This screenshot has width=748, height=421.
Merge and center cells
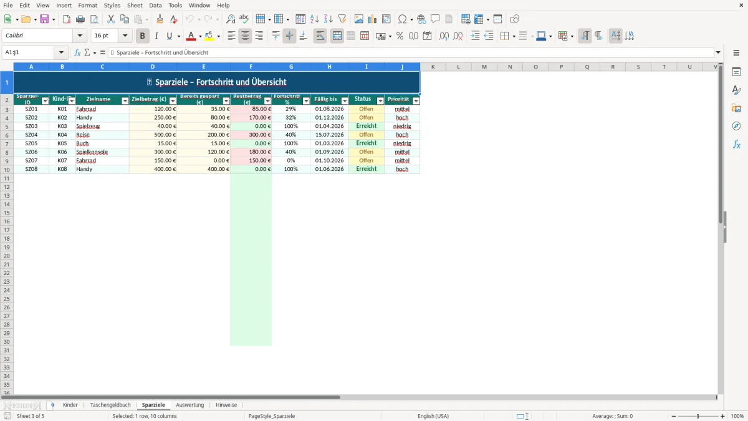click(337, 36)
